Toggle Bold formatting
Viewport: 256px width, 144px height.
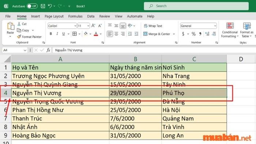coord(51,34)
